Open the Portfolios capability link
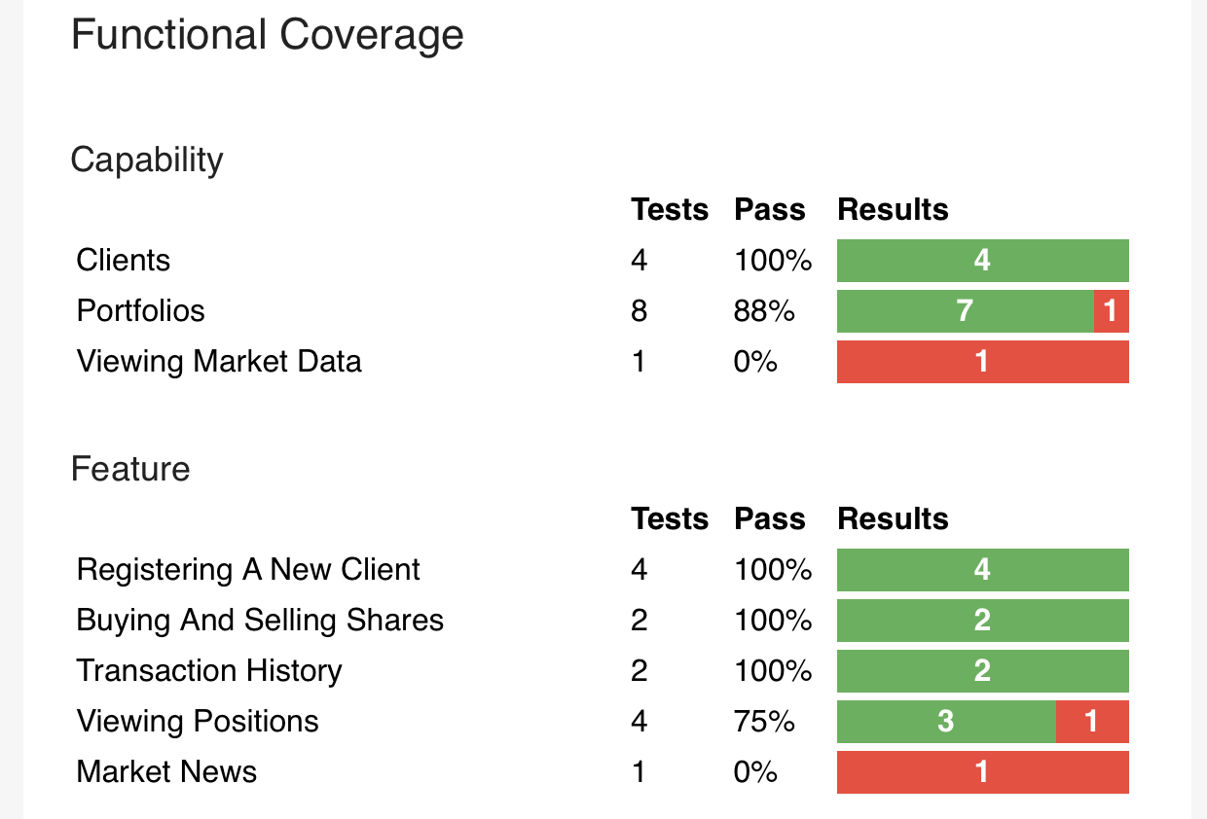Screen dimensions: 1207x819 (x=141, y=311)
